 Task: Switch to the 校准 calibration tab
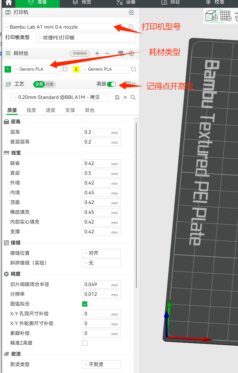[216, 2]
